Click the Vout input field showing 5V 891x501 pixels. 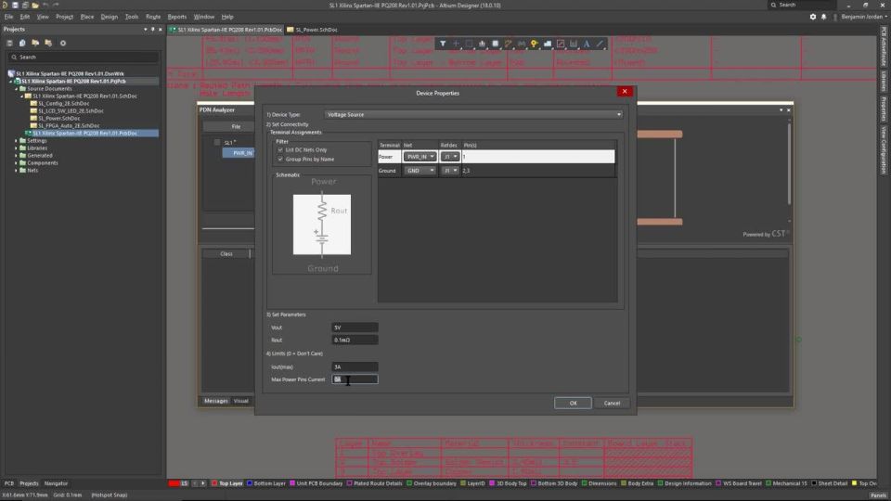tap(355, 328)
